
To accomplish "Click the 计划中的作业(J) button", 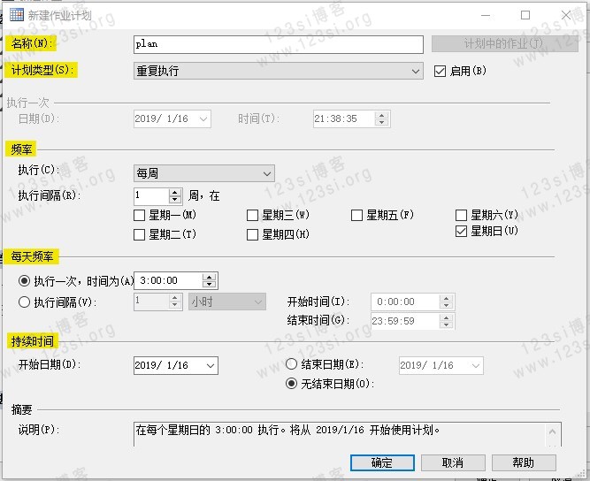I will 504,44.
